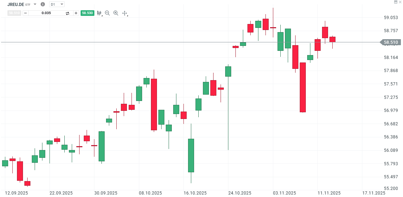Sell at grey 58.510 price
The width and height of the screenshot is (403, 197).
[x=14, y=13]
